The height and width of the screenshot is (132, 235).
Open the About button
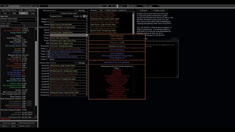(13, 126)
